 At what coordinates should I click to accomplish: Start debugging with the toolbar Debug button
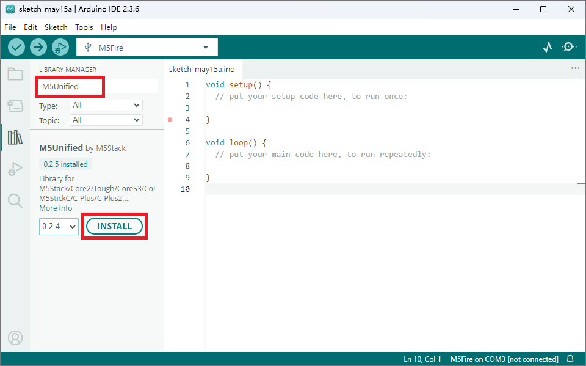(60, 47)
